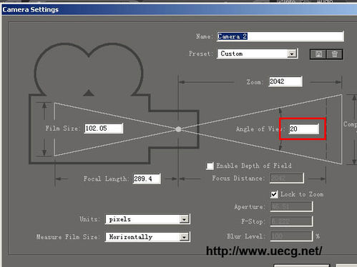Expand the Units dropdown set to pixels
The width and height of the screenshot is (357, 267).
tap(147, 219)
